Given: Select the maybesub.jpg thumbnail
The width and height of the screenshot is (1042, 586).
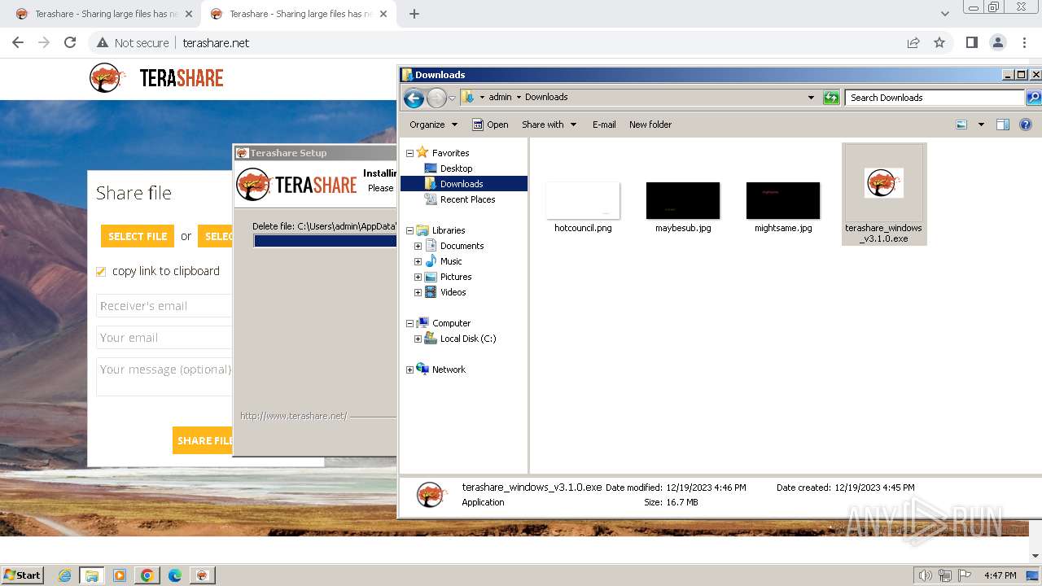Looking at the screenshot, I should (x=683, y=200).
